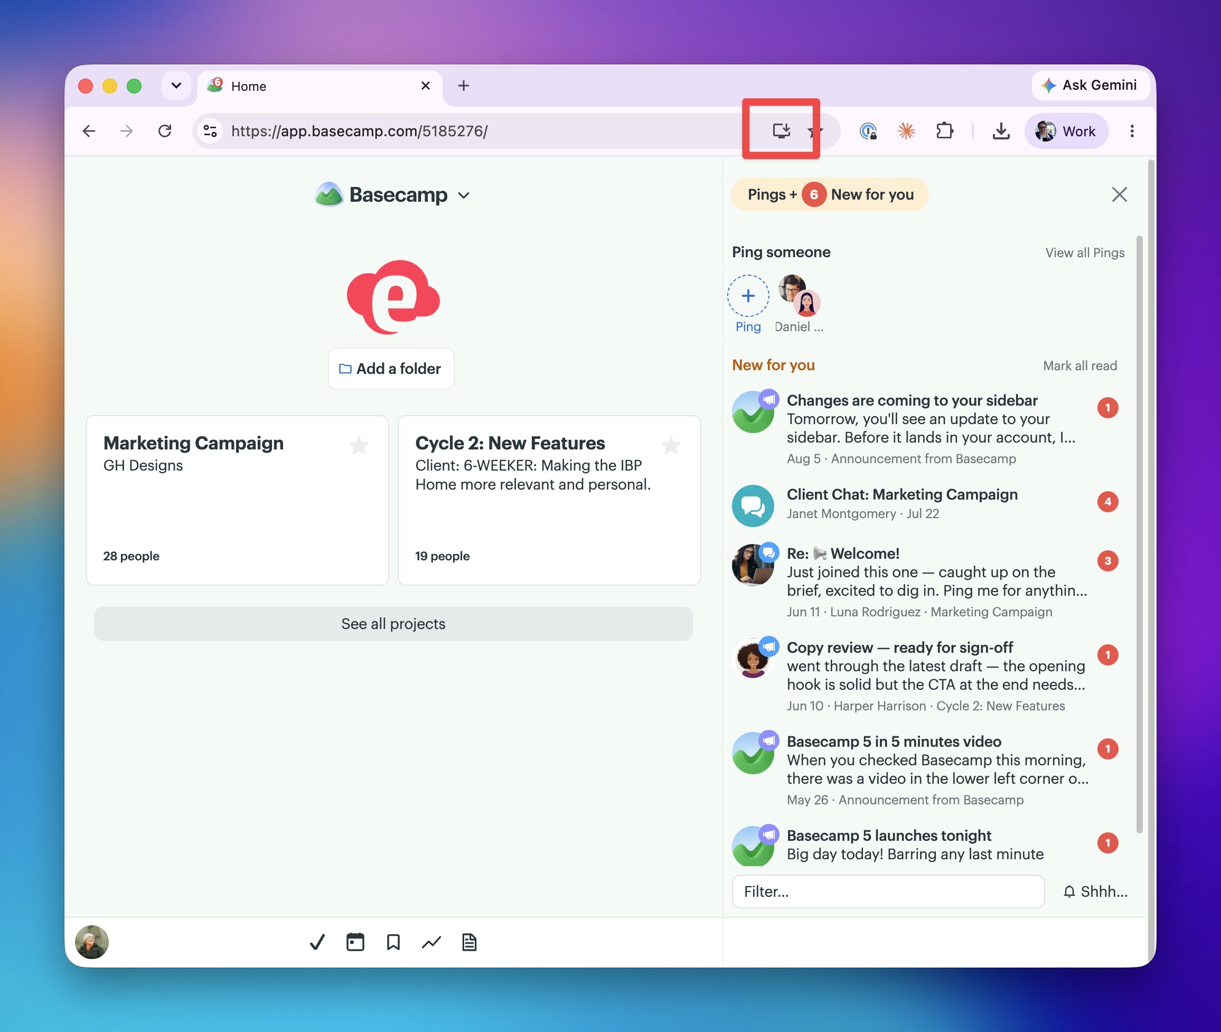Open the Marketing Campaign project card
1221x1032 pixels.
point(237,500)
